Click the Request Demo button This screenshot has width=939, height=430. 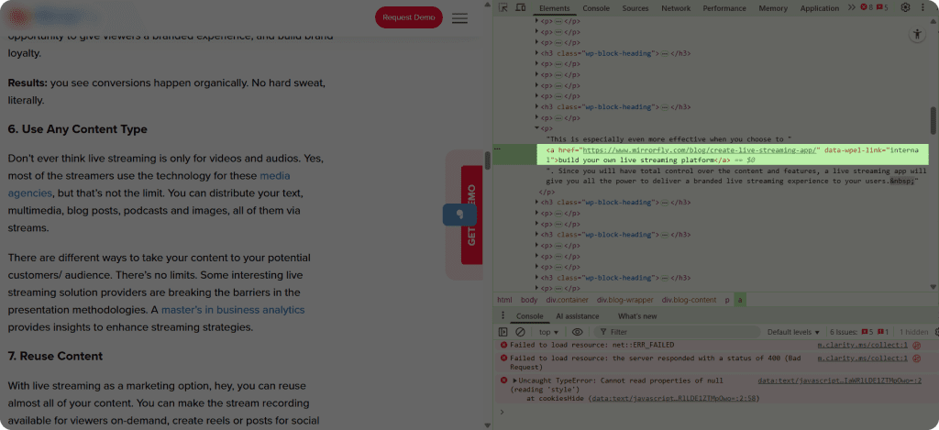(x=409, y=17)
